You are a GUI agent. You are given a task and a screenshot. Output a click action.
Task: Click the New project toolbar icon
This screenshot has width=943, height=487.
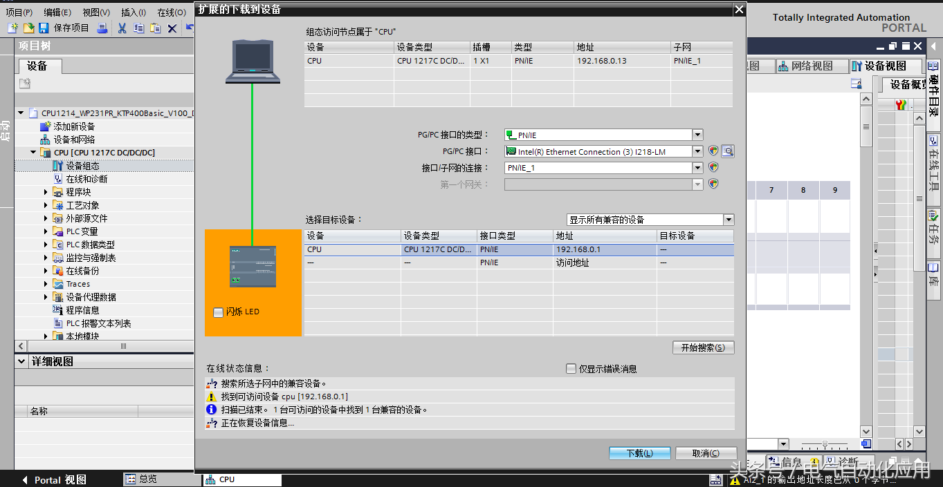click(12, 28)
